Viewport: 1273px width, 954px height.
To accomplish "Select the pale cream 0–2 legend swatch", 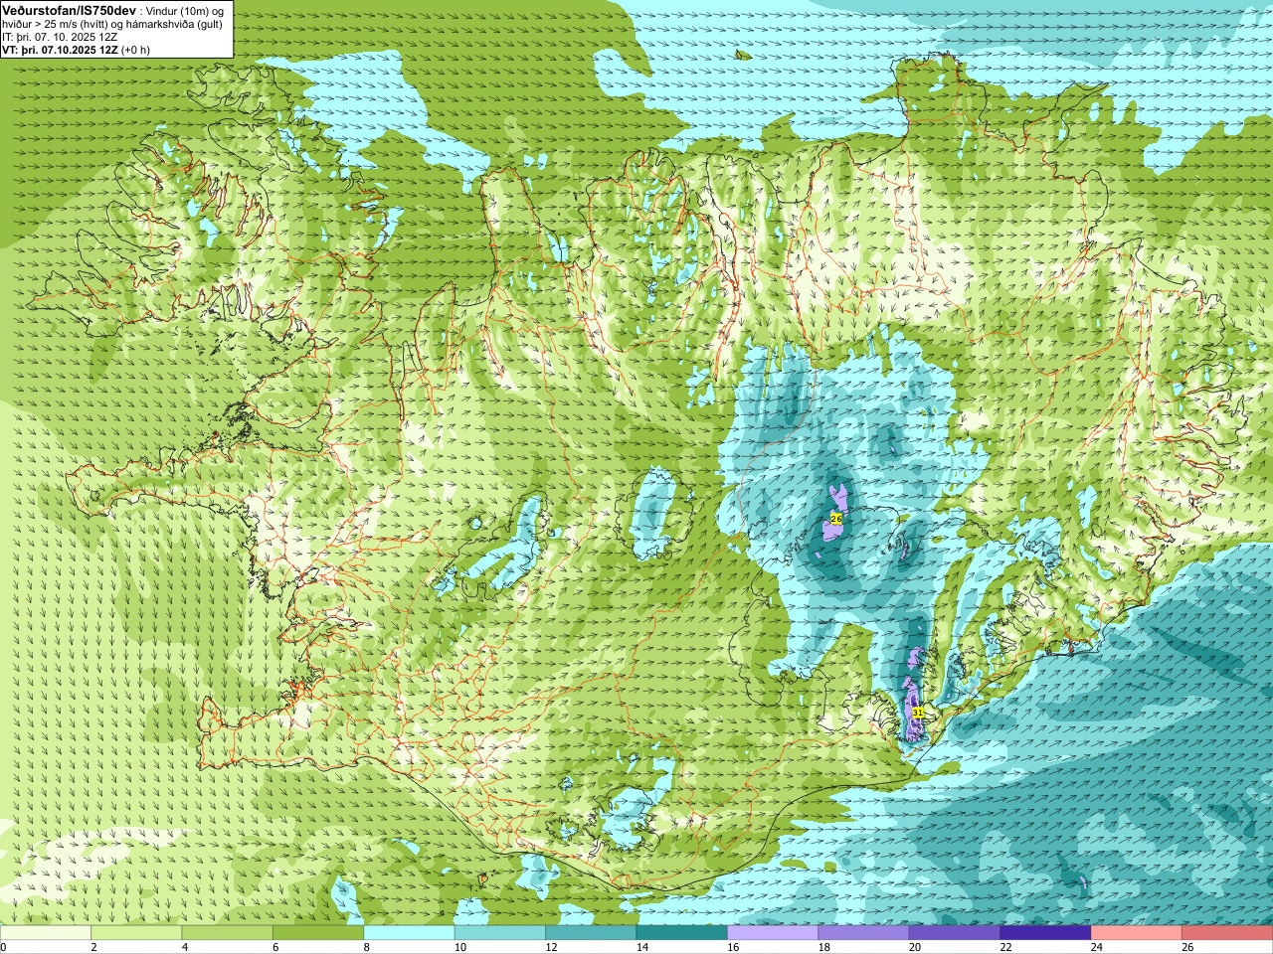I will coord(46,932).
